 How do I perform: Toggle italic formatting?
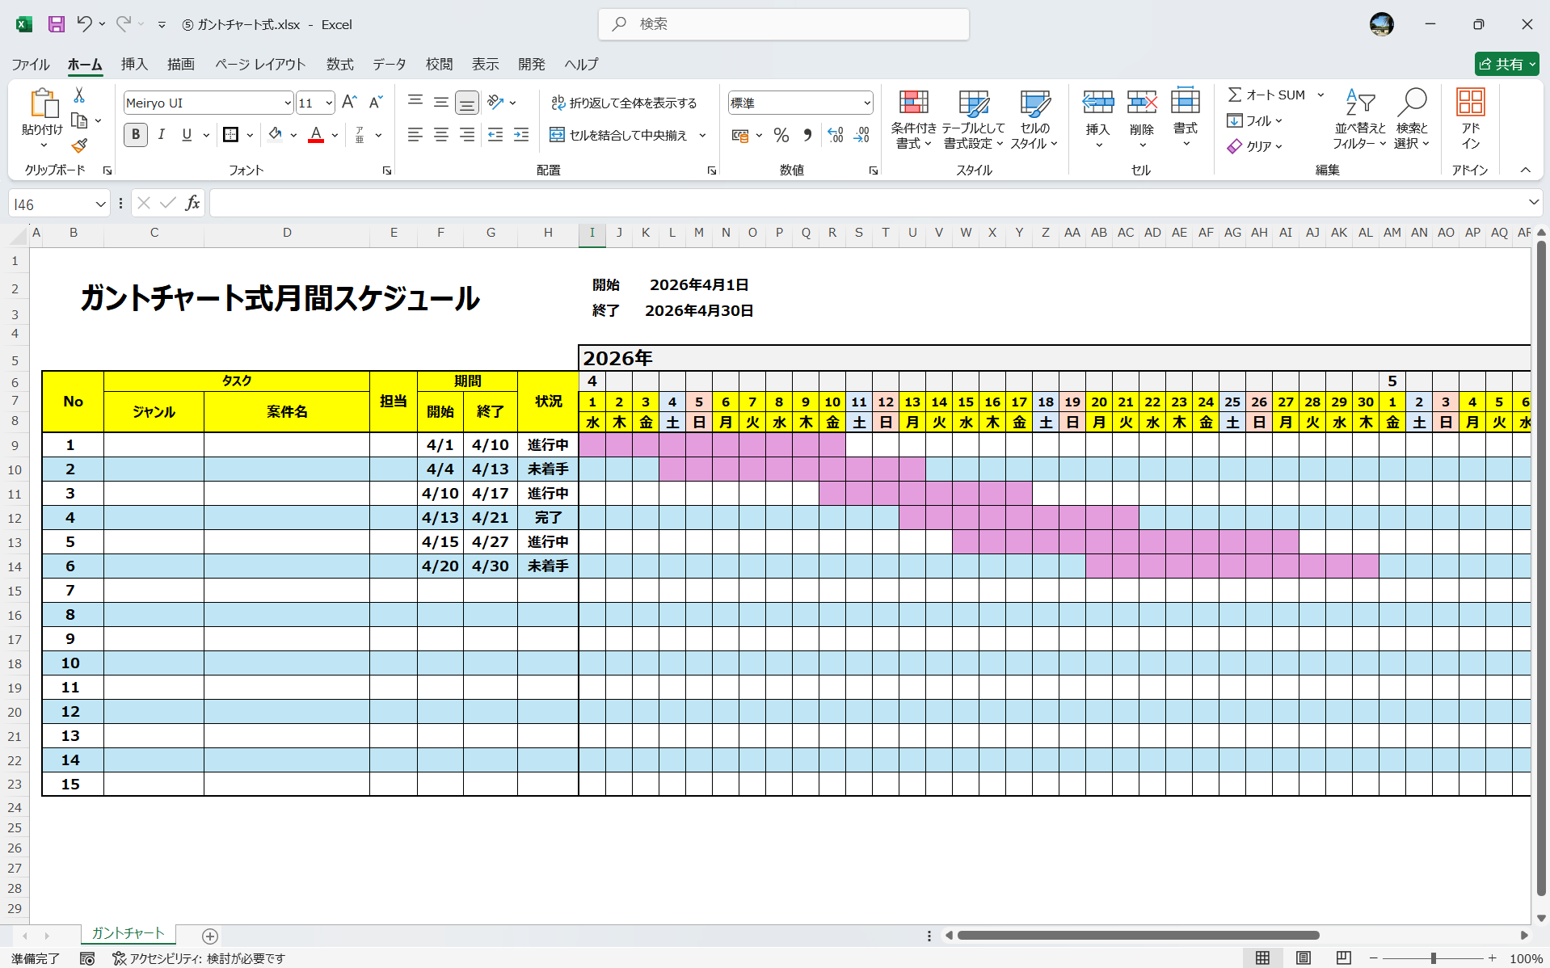161,135
